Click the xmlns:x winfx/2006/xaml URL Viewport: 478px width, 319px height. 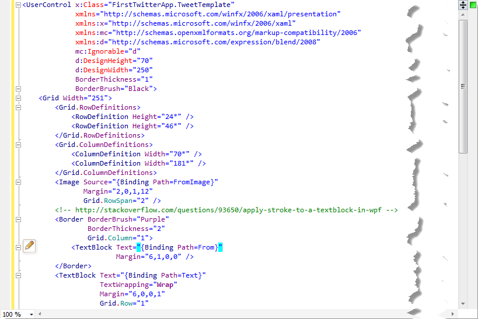click(x=202, y=23)
